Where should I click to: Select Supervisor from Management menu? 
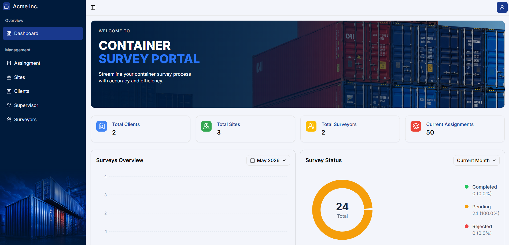tap(43, 105)
